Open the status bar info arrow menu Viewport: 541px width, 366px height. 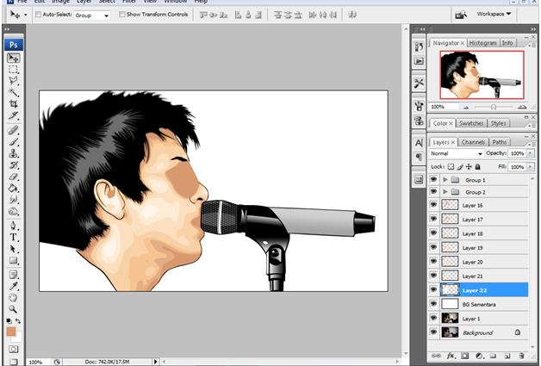click(x=156, y=362)
